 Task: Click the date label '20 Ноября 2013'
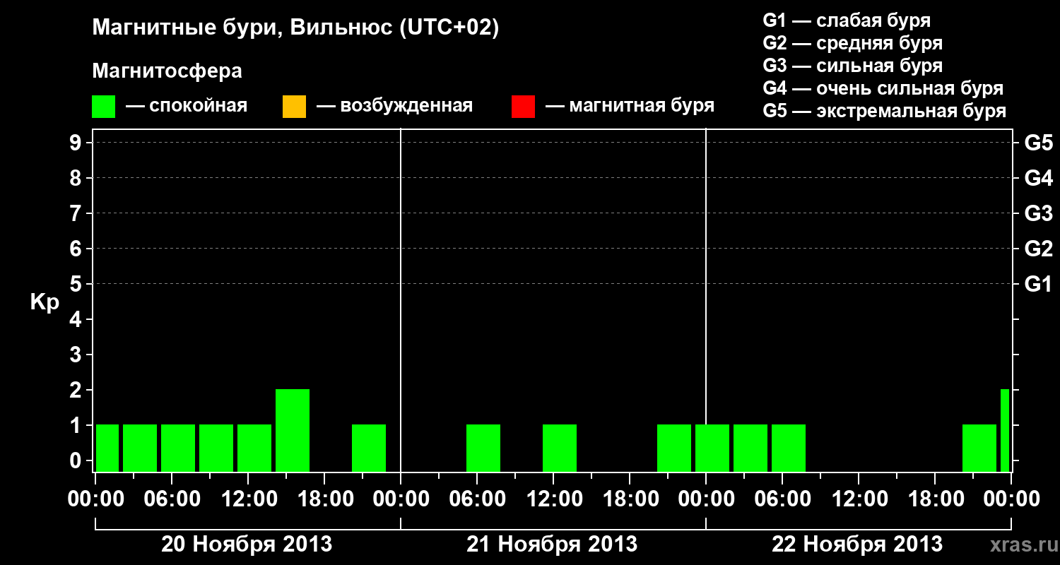(x=247, y=544)
